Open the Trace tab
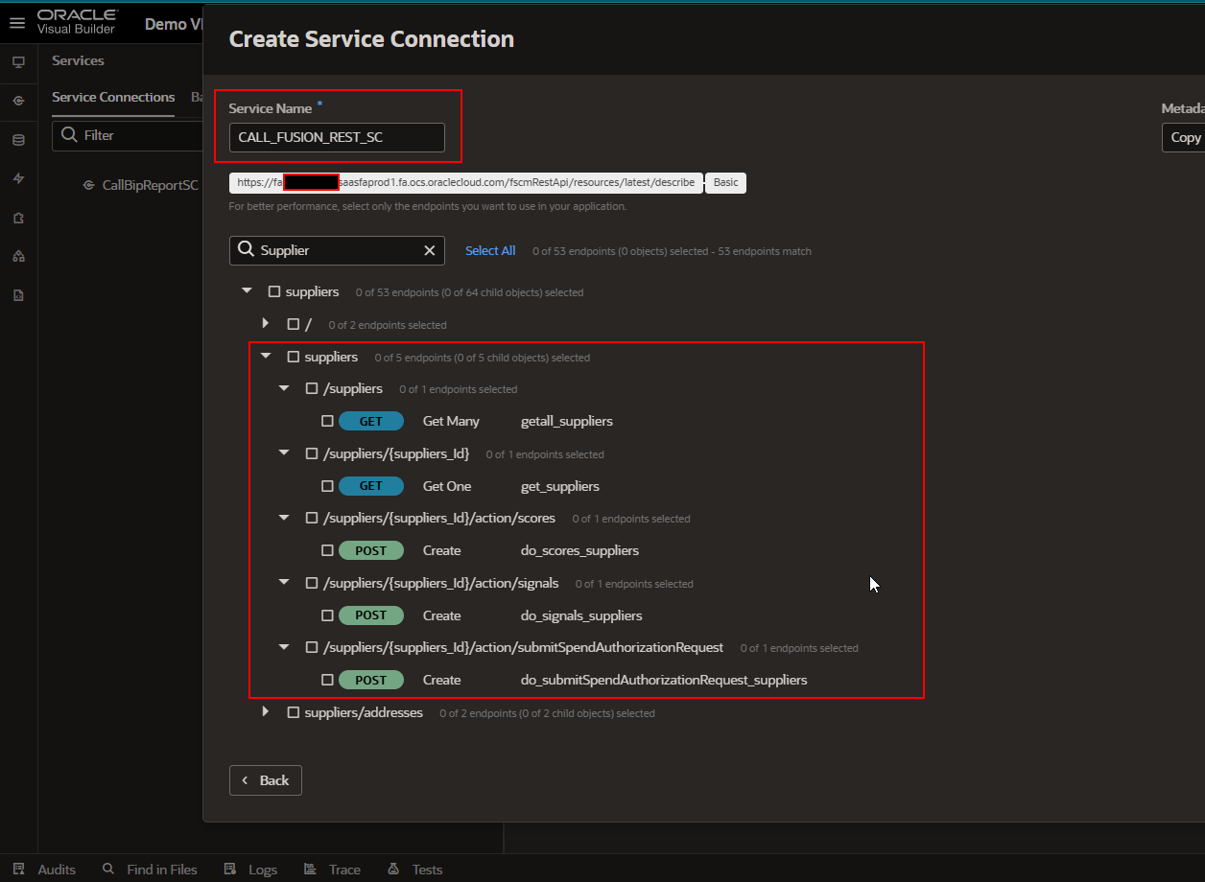 332,870
